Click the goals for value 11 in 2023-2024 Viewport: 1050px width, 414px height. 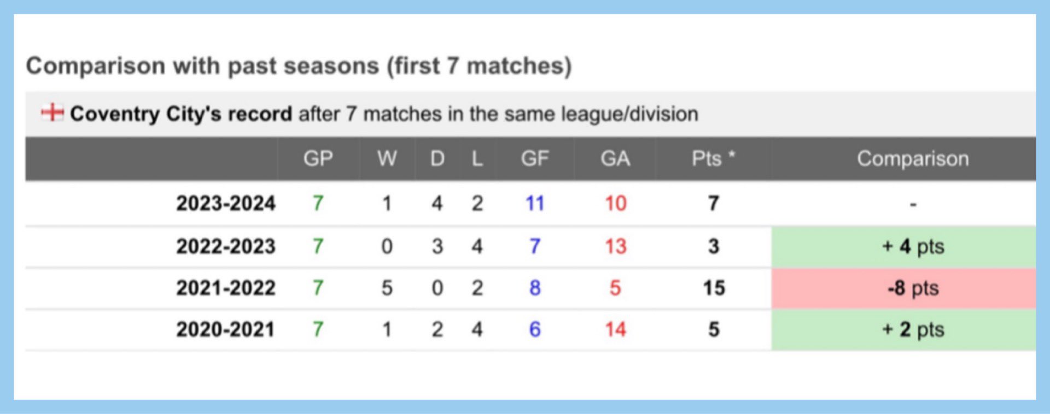tap(535, 204)
